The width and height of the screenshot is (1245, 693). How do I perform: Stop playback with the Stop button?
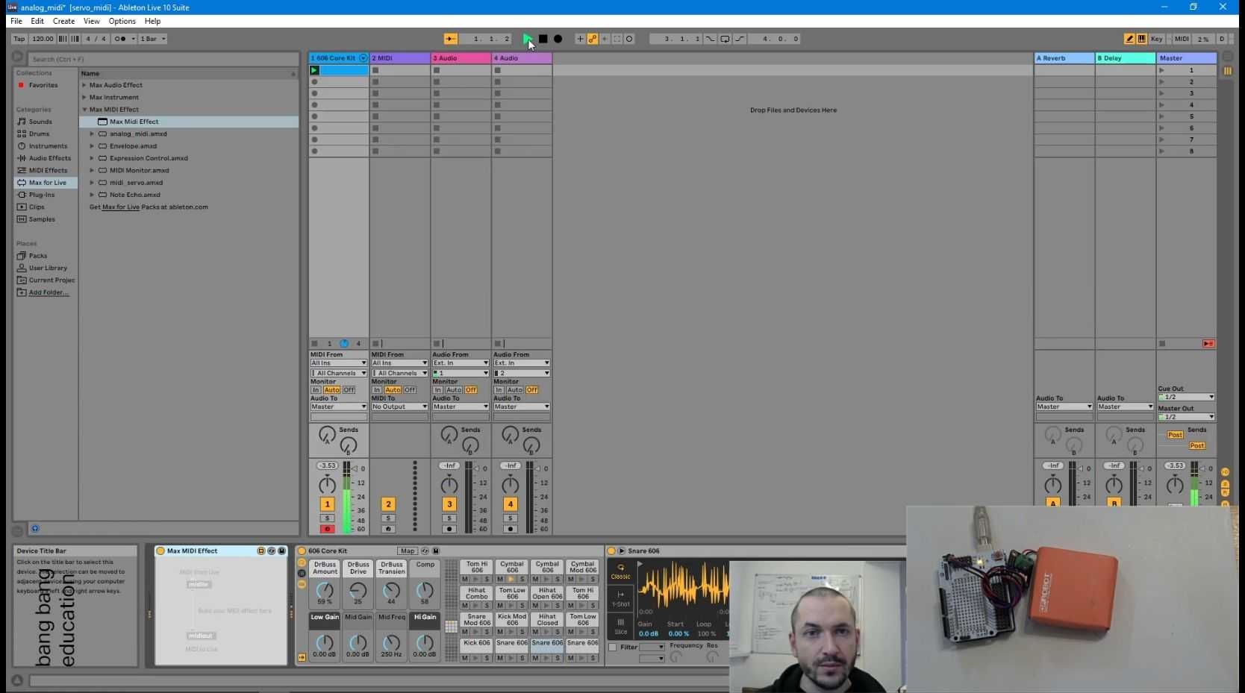(x=543, y=39)
